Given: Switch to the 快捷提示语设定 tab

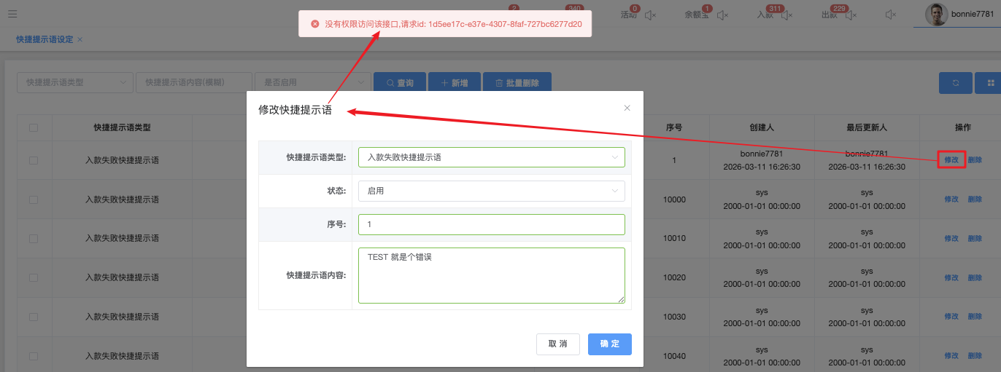Looking at the screenshot, I should pyautogui.click(x=45, y=39).
